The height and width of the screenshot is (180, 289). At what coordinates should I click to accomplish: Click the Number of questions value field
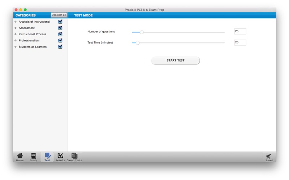click(240, 31)
